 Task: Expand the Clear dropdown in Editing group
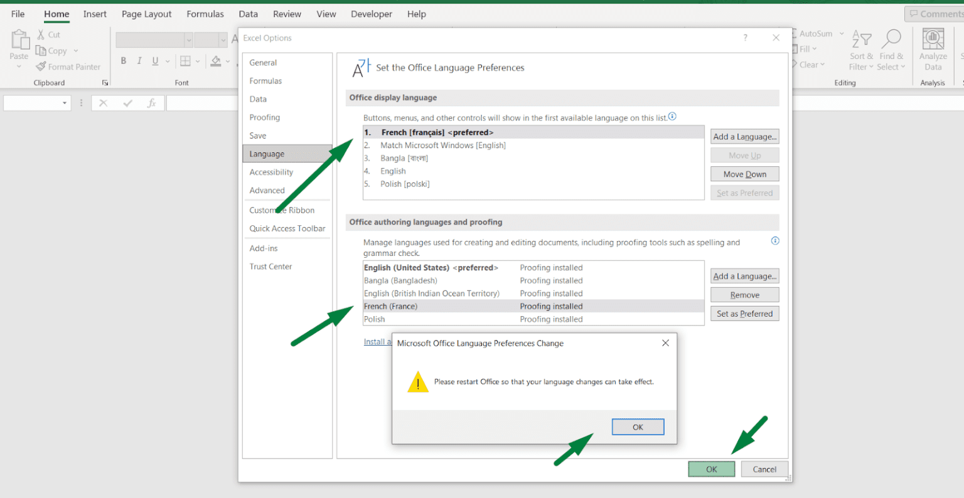tap(823, 65)
